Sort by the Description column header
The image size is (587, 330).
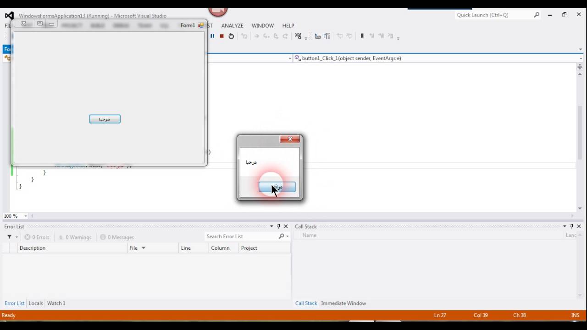tap(72, 248)
